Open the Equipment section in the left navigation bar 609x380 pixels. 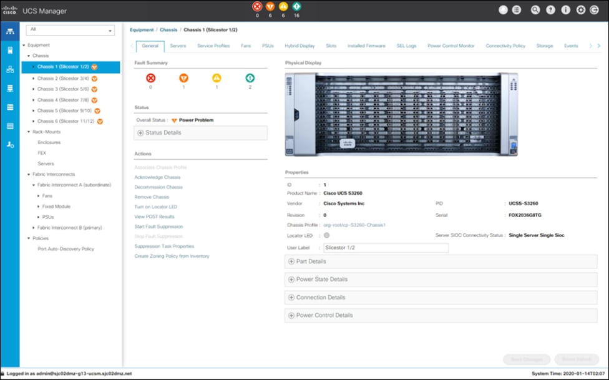(x=10, y=31)
